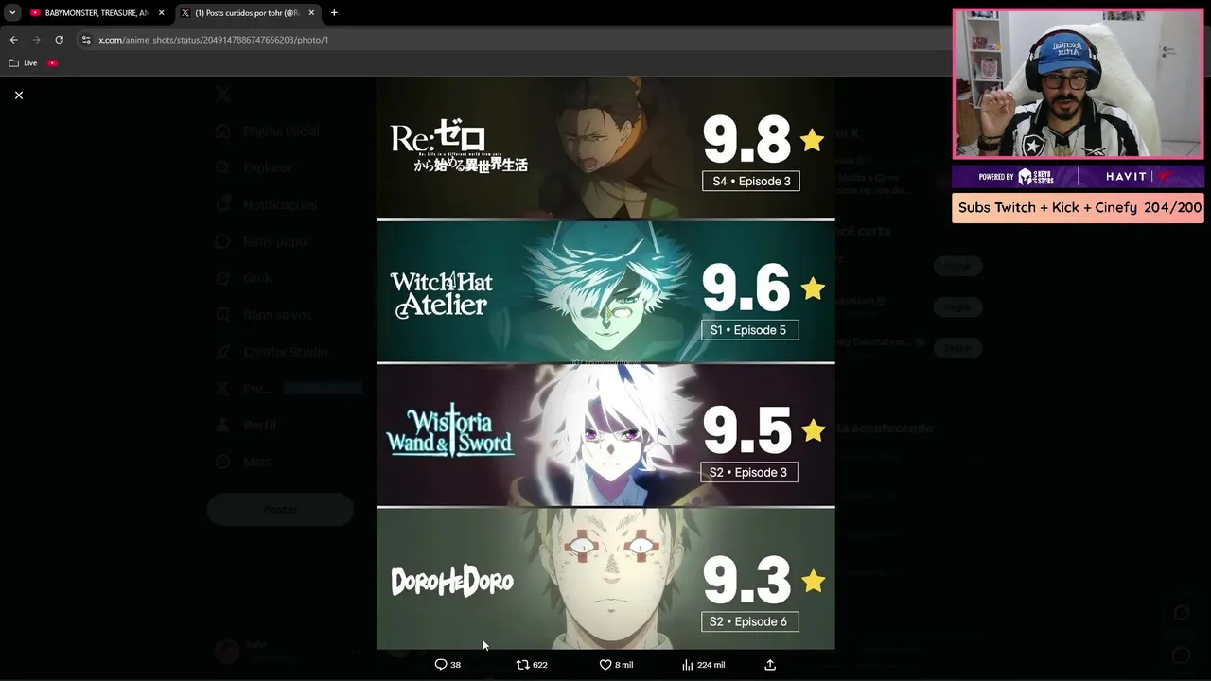Like the post with 8 mil likes

[x=617, y=665]
